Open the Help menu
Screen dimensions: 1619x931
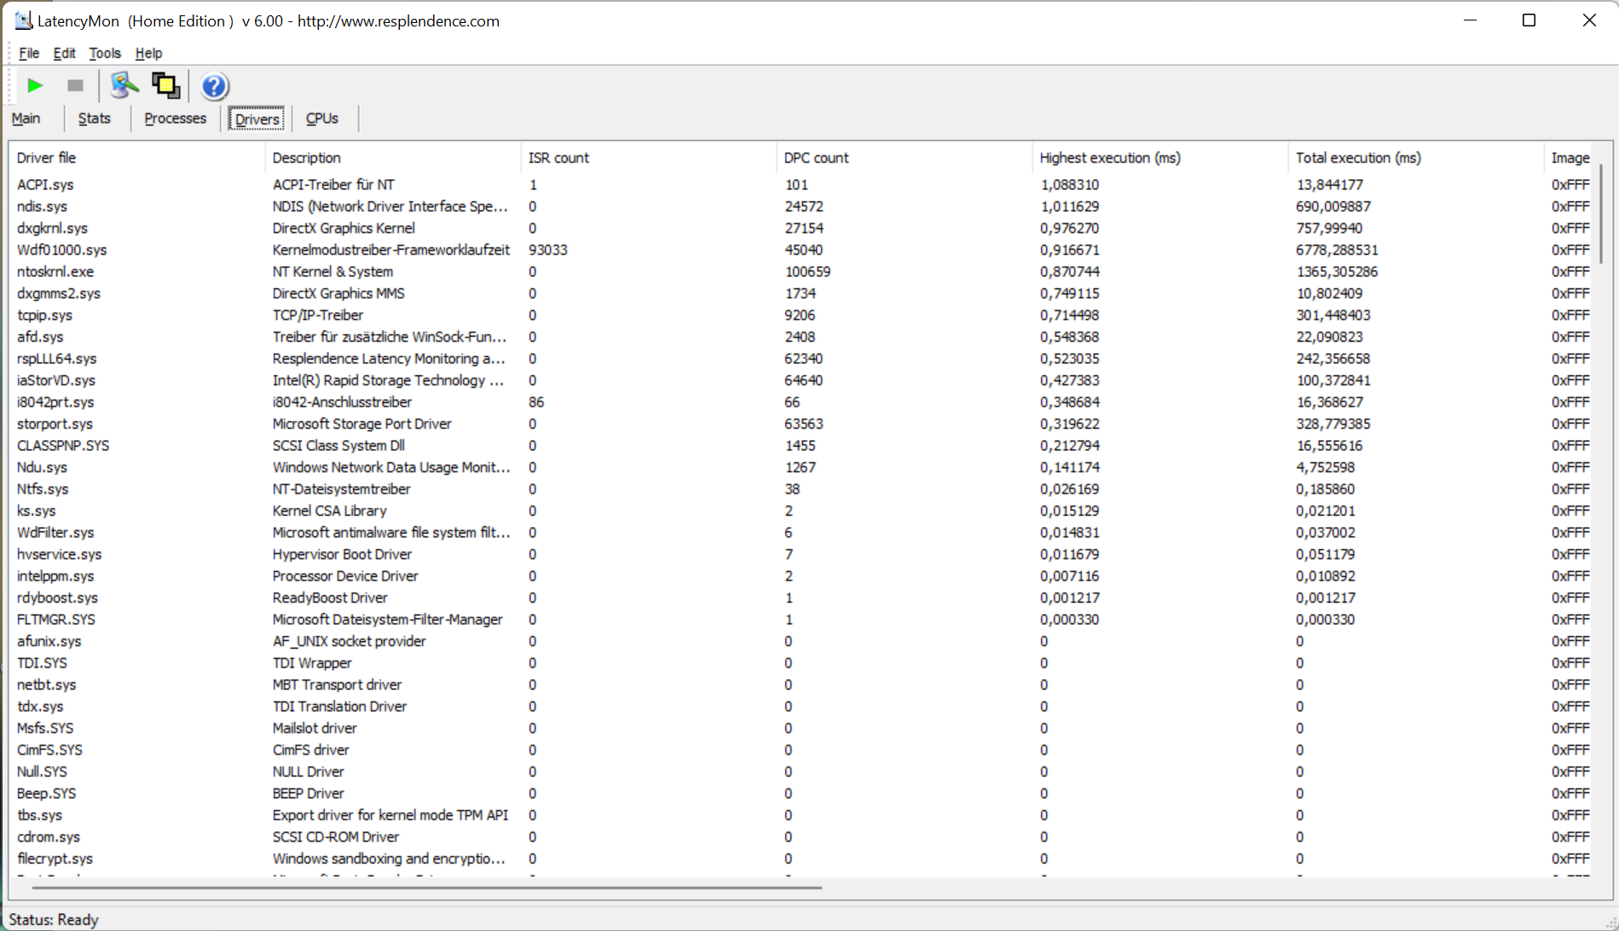coord(148,53)
